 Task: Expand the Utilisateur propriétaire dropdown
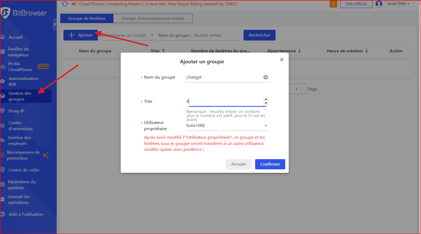[x=266, y=126]
